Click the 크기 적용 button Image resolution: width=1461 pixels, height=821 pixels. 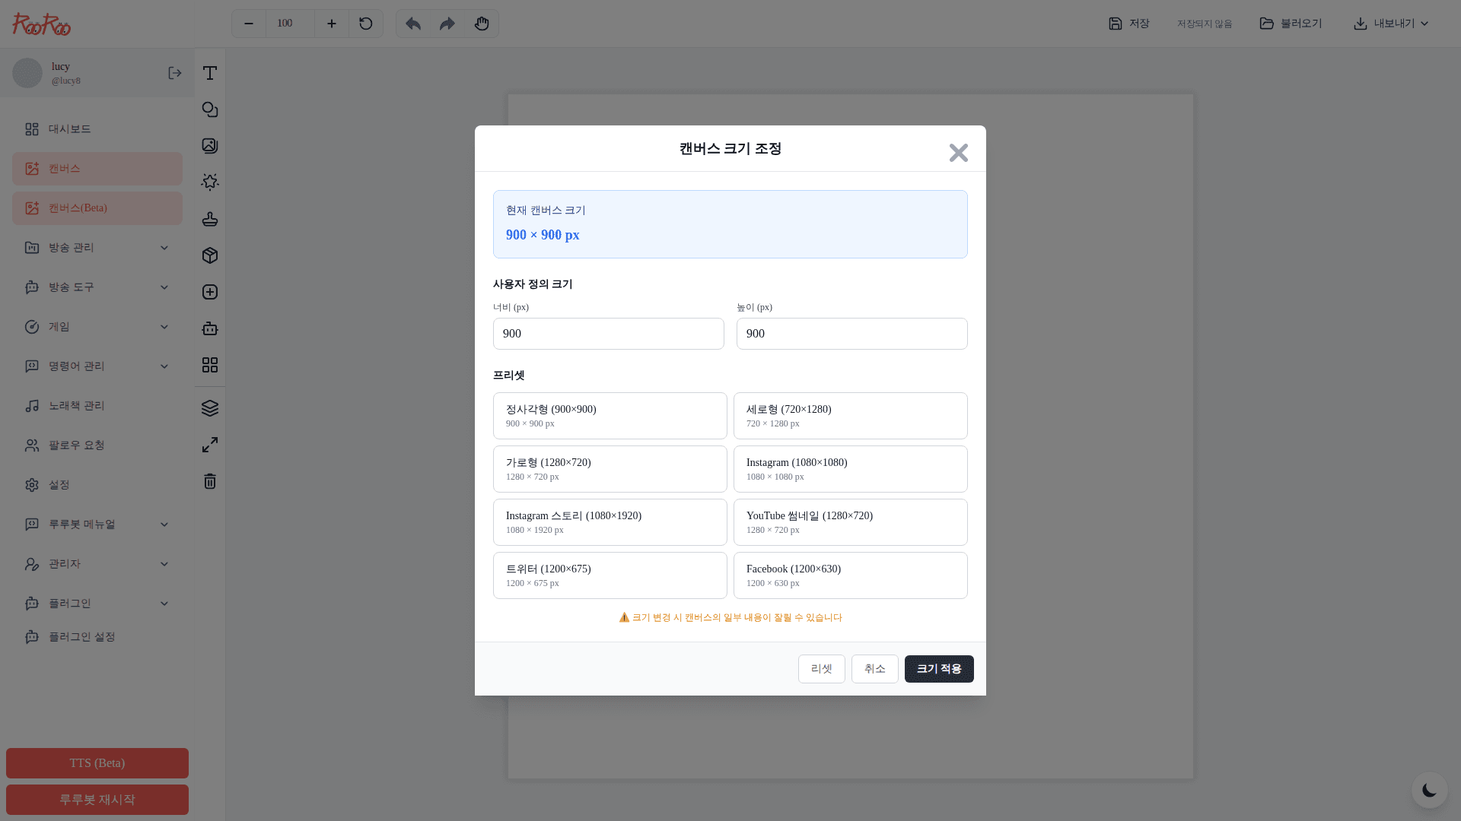tap(938, 669)
